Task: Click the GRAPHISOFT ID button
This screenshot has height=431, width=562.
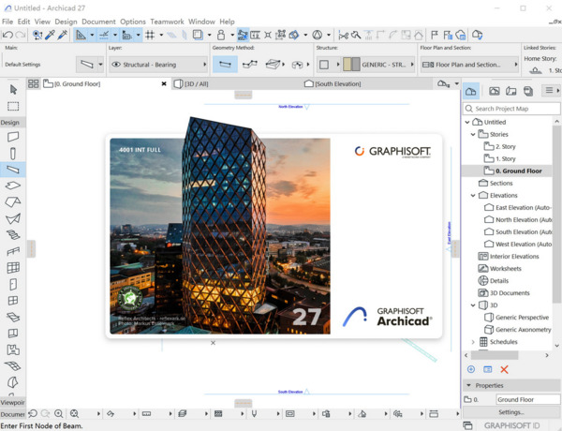Action: (511, 425)
